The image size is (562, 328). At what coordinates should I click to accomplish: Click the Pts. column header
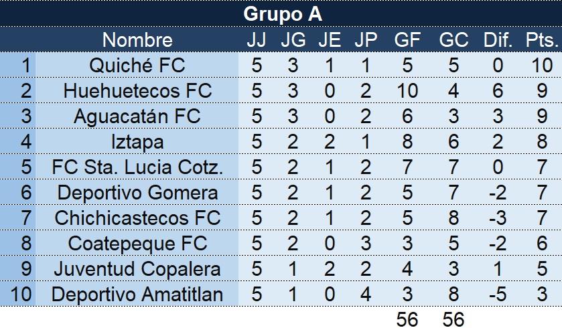[x=542, y=39]
